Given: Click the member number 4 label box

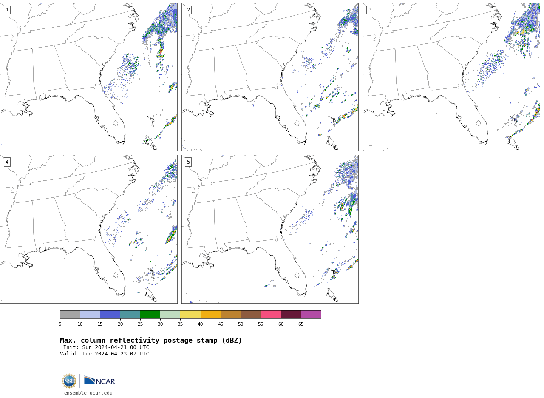Looking at the screenshot, I should coord(7,162).
